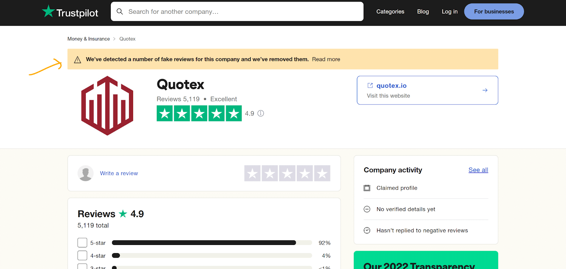Rate one star in review selector

[x=253, y=173]
